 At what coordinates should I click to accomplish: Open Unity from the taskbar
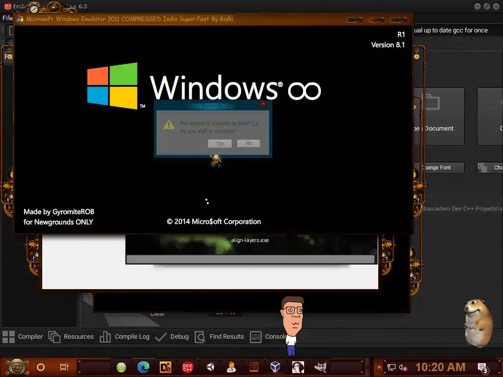210,367
